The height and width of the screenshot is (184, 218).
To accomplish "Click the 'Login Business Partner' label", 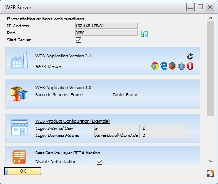I will [58, 135].
